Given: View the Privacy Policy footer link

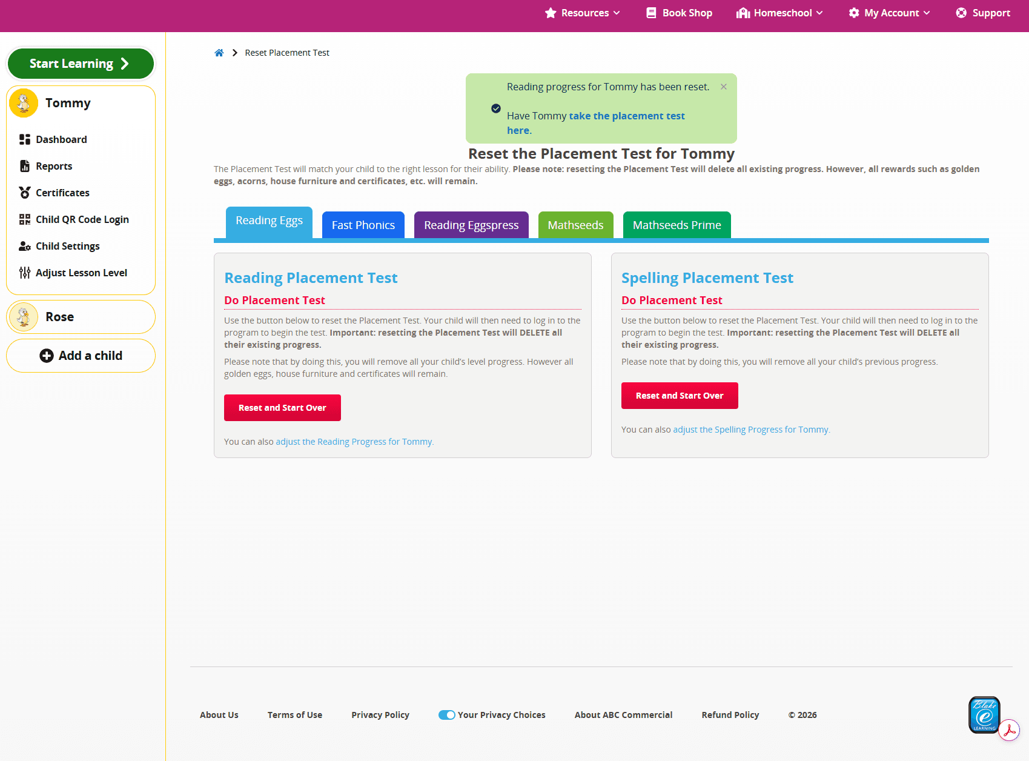Looking at the screenshot, I should pos(380,715).
